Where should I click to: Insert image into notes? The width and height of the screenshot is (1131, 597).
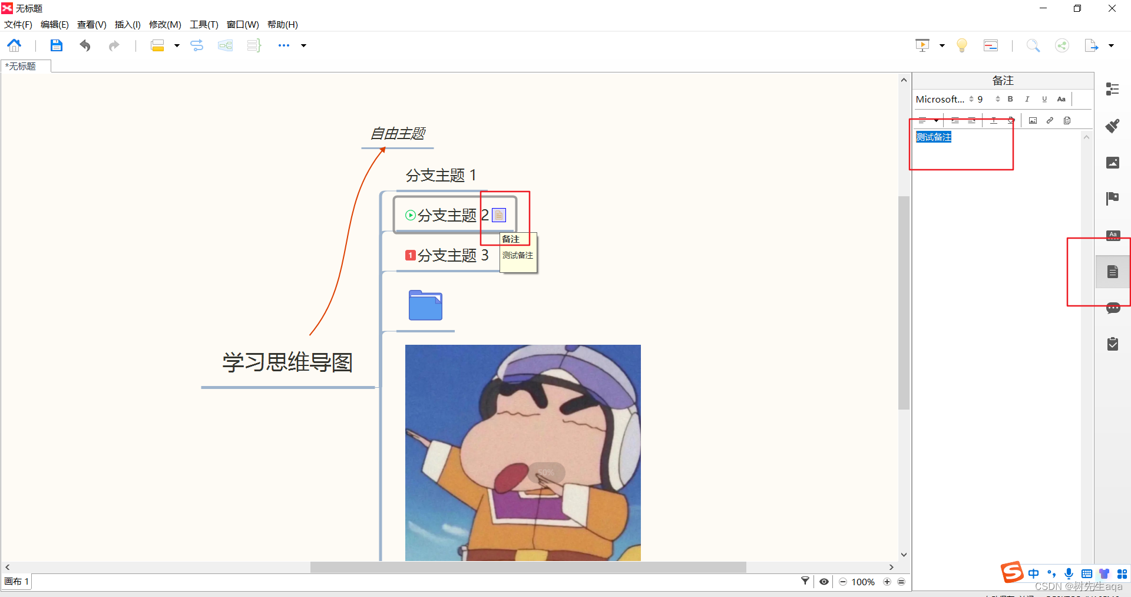pos(1033,120)
